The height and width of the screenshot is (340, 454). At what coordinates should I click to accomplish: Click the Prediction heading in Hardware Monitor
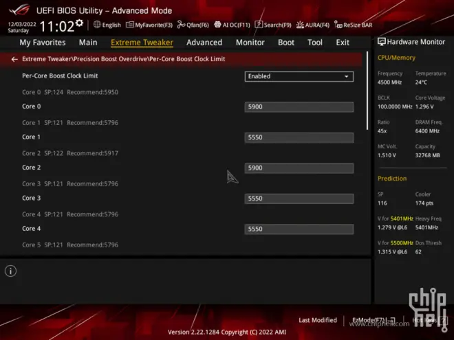click(x=392, y=179)
